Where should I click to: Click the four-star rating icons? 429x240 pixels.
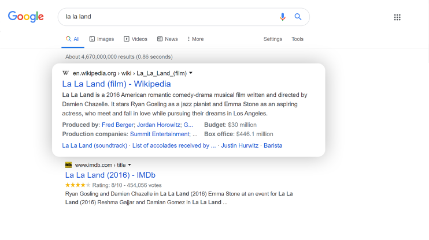tap(77, 185)
